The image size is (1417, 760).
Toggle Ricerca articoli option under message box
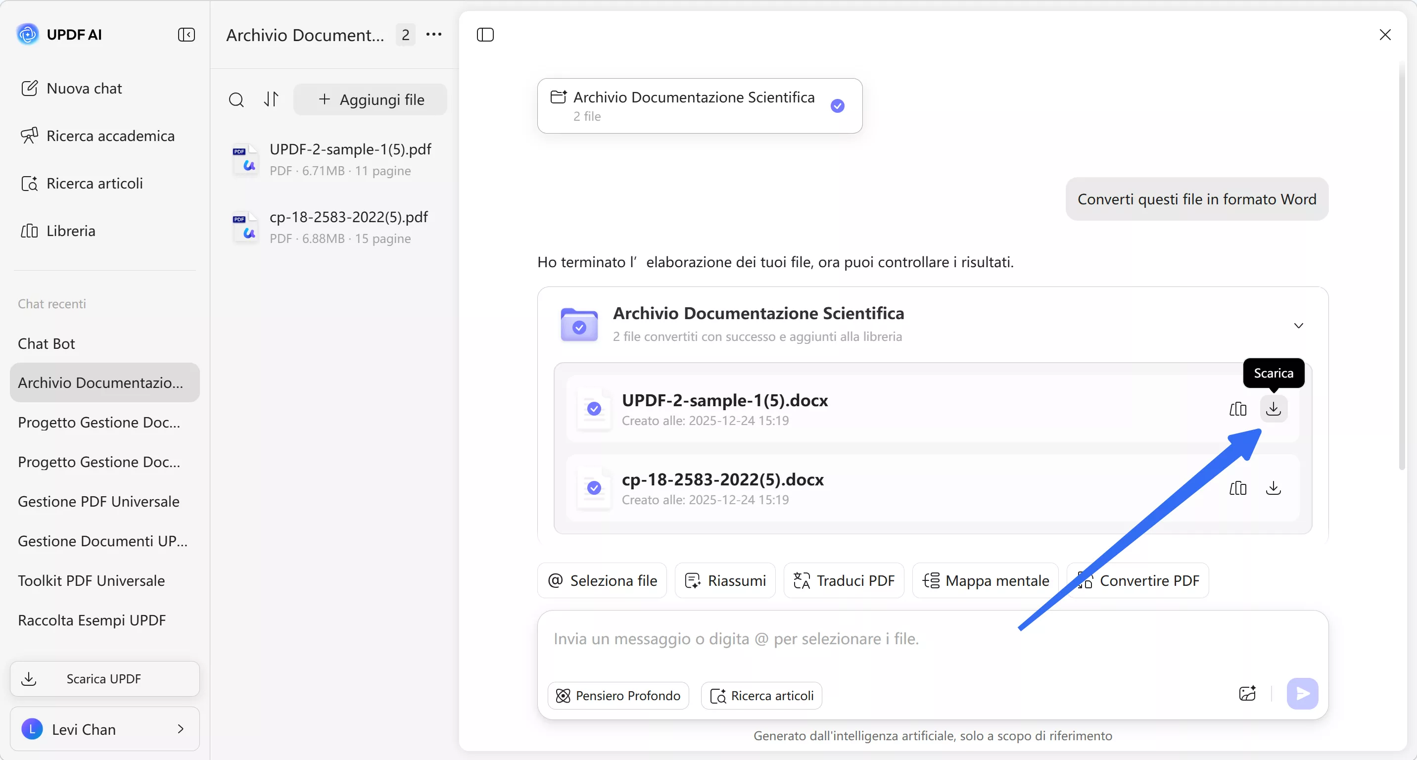pyautogui.click(x=762, y=696)
